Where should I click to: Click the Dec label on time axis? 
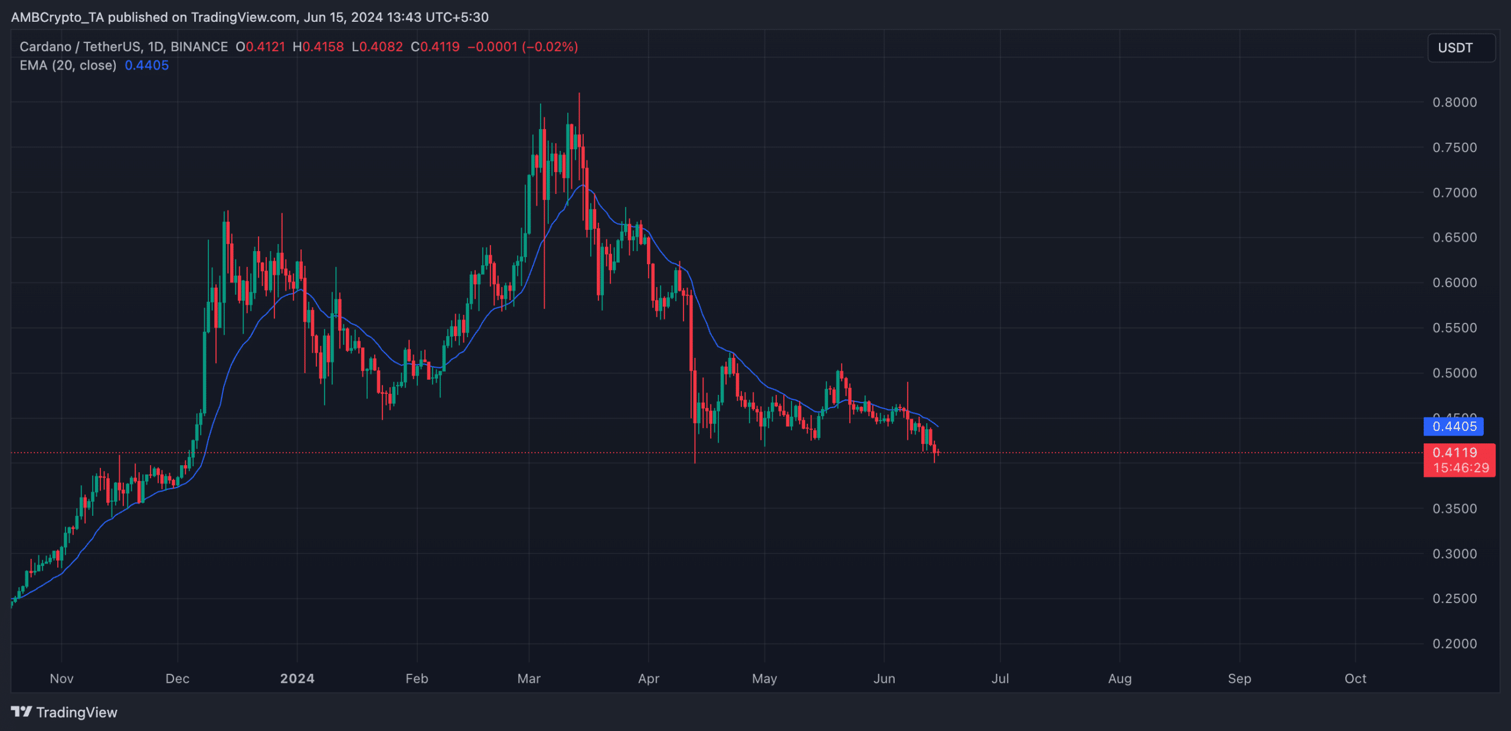[178, 679]
